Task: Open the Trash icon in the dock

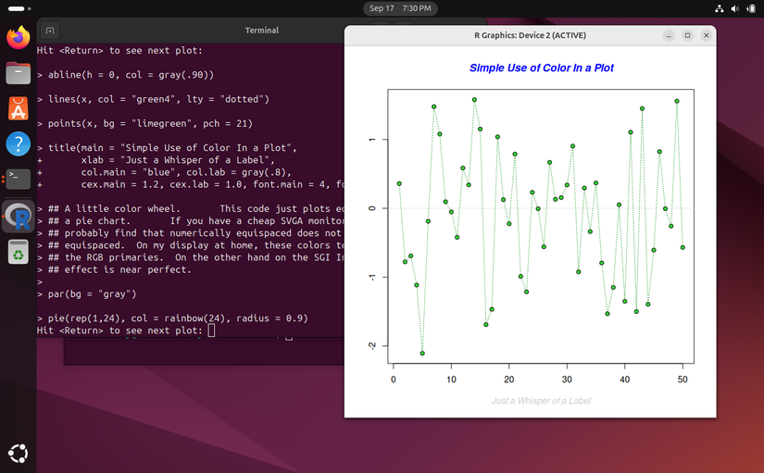Action: click(x=18, y=252)
